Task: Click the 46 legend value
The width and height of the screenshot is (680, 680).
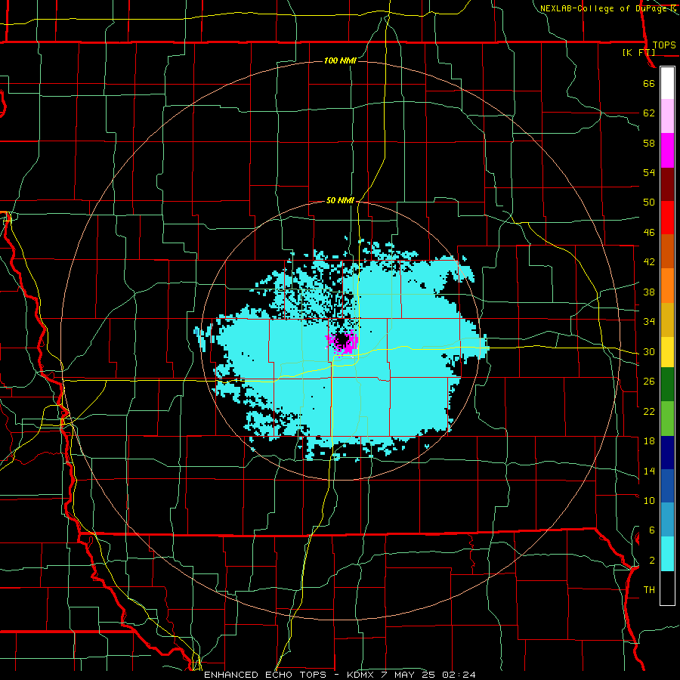Action: tap(649, 232)
